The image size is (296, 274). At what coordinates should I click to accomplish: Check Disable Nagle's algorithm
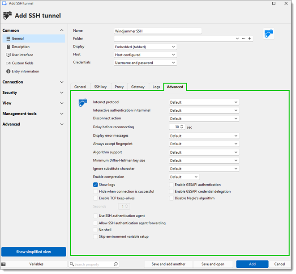coord(172,198)
